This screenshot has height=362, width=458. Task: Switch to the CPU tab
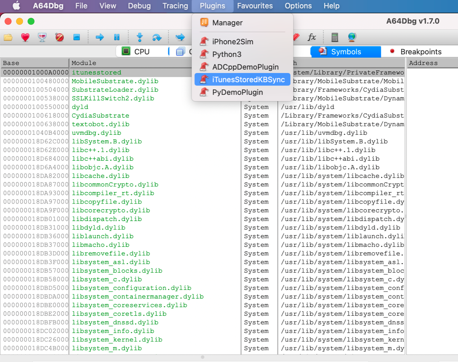point(142,52)
